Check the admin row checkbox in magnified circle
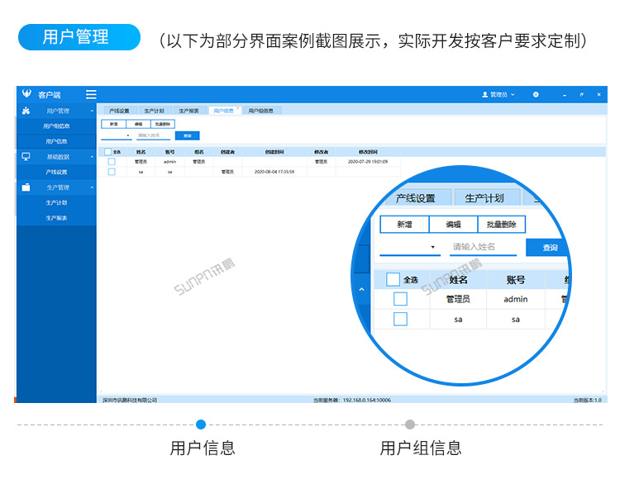The width and height of the screenshot is (620, 479). (x=400, y=299)
